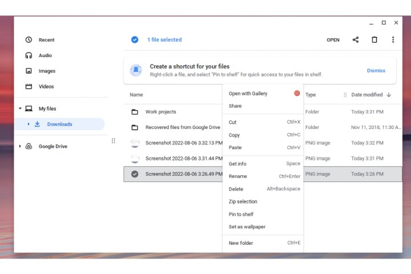
Task: Select the Work projects row name
Action: click(x=160, y=112)
